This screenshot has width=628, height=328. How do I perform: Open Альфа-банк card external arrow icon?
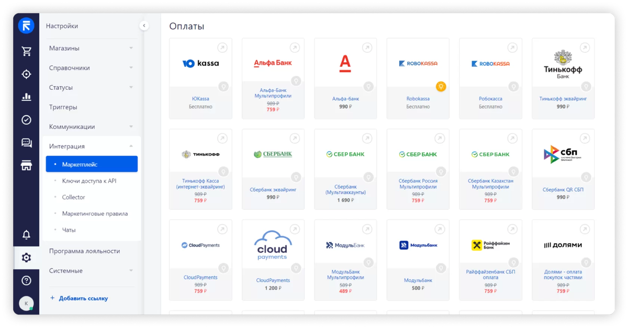click(x=367, y=48)
